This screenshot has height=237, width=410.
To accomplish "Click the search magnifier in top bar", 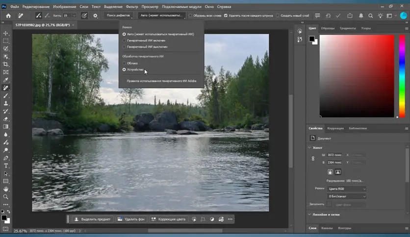I will [370, 16].
